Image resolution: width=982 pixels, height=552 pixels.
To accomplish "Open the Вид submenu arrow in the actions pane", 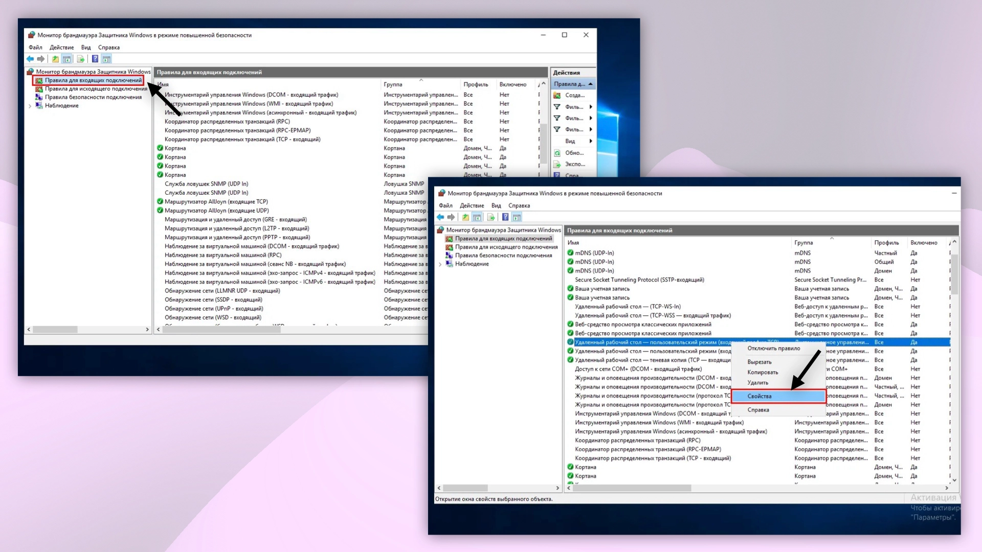I will coord(591,141).
